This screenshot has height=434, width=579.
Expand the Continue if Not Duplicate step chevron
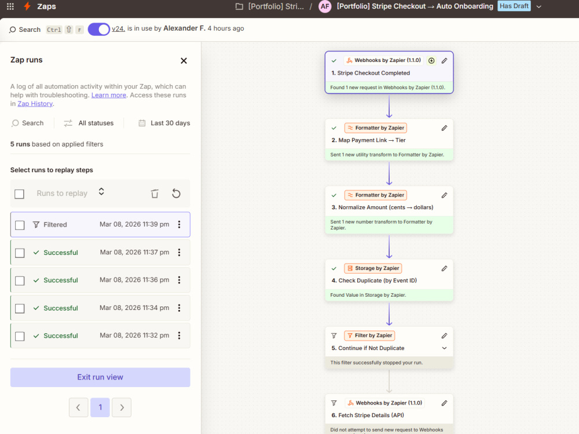click(x=444, y=348)
